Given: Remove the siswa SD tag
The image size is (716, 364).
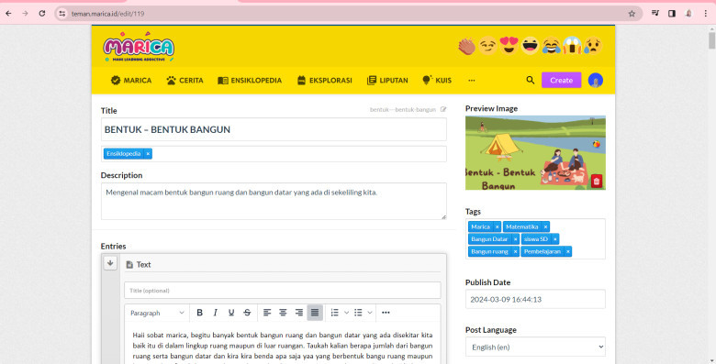Looking at the screenshot, I should point(554,239).
